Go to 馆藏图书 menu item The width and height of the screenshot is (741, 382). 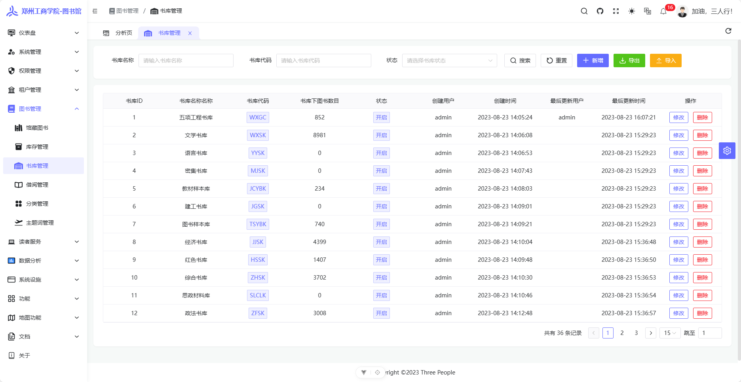point(44,128)
